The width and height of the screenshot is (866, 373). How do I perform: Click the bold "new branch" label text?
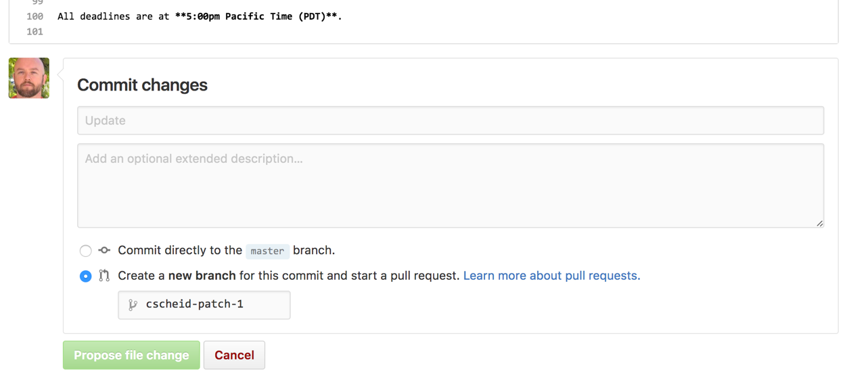click(202, 276)
